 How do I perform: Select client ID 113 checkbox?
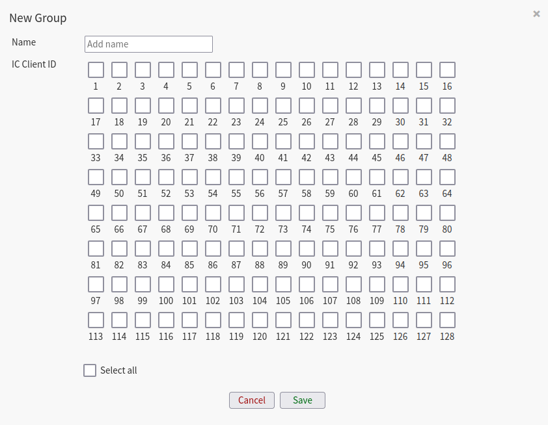tap(96, 320)
